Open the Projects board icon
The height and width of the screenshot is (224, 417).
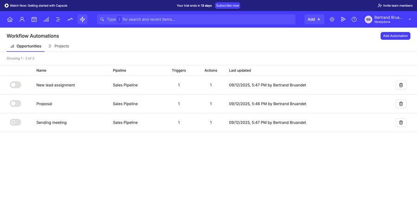[x=58, y=19]
